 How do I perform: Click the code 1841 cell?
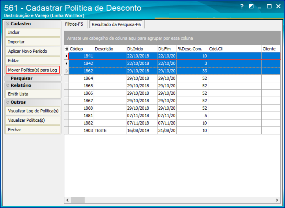[81, 56]
